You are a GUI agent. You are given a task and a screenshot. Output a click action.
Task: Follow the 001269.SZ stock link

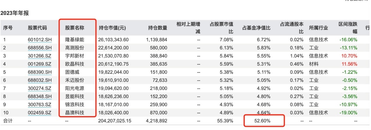(40, 64)
